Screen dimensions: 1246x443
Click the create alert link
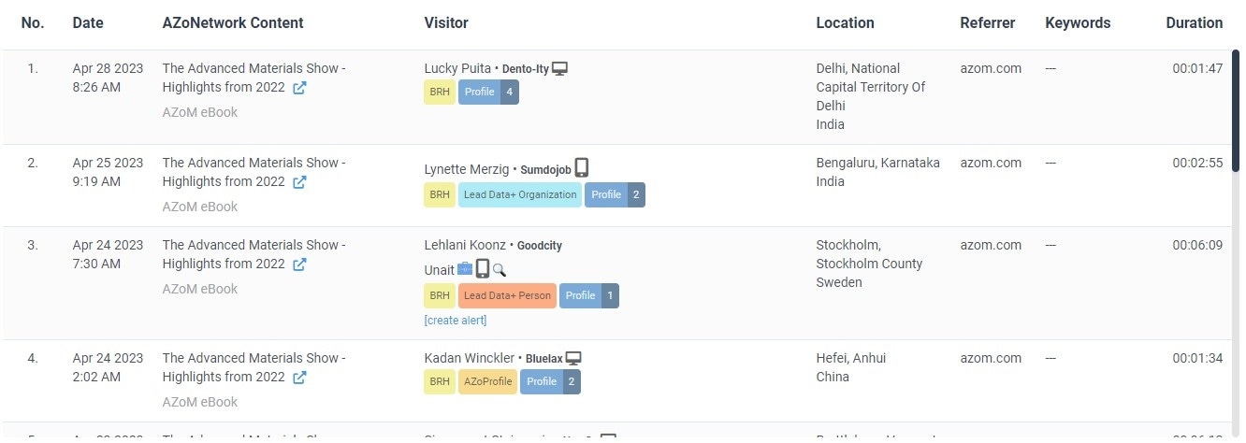tap(456, 321)
